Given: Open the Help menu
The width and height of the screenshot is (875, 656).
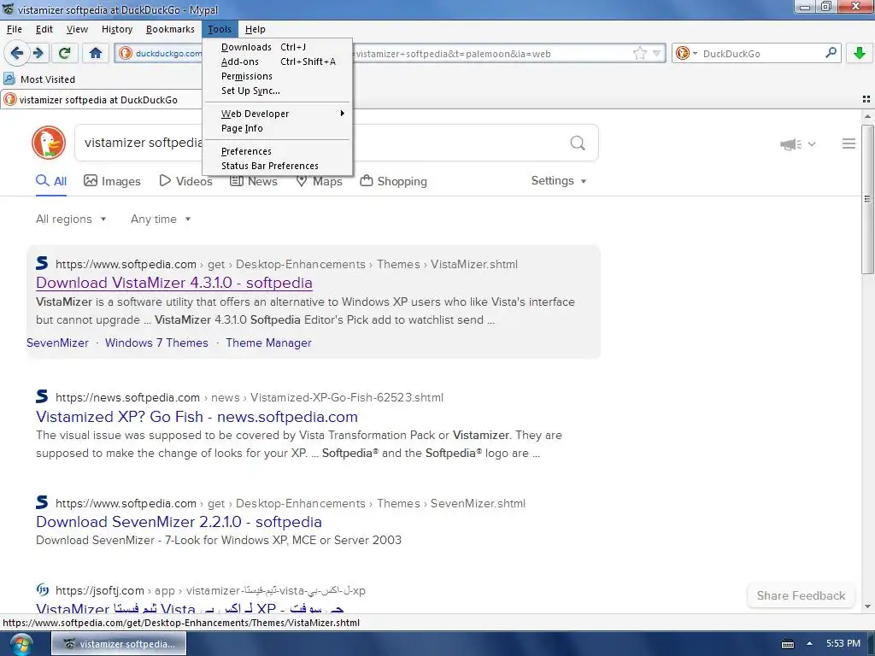Looking at the screenshot, I should tap(255, 29).
